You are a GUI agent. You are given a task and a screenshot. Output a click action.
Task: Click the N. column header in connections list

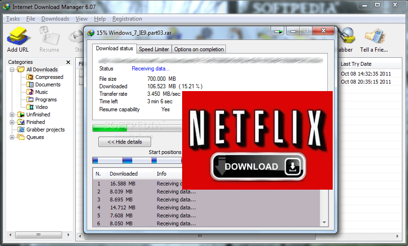100,174
